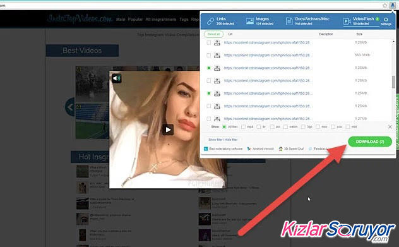Viewport: 399px width, 247px height.
Task: Toggle sound with the speaker icon on video
Action: click(117, 78)
